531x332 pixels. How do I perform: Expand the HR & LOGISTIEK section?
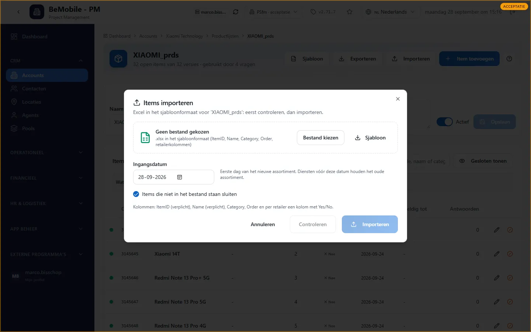point(47,203)
